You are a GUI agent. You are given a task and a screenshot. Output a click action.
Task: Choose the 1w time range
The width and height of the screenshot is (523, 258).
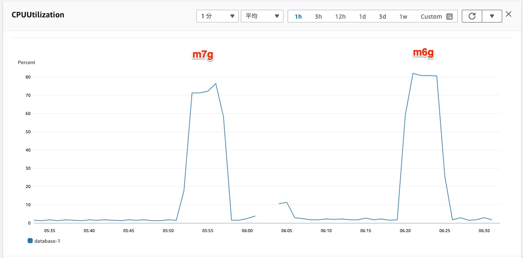coord(403,17)
